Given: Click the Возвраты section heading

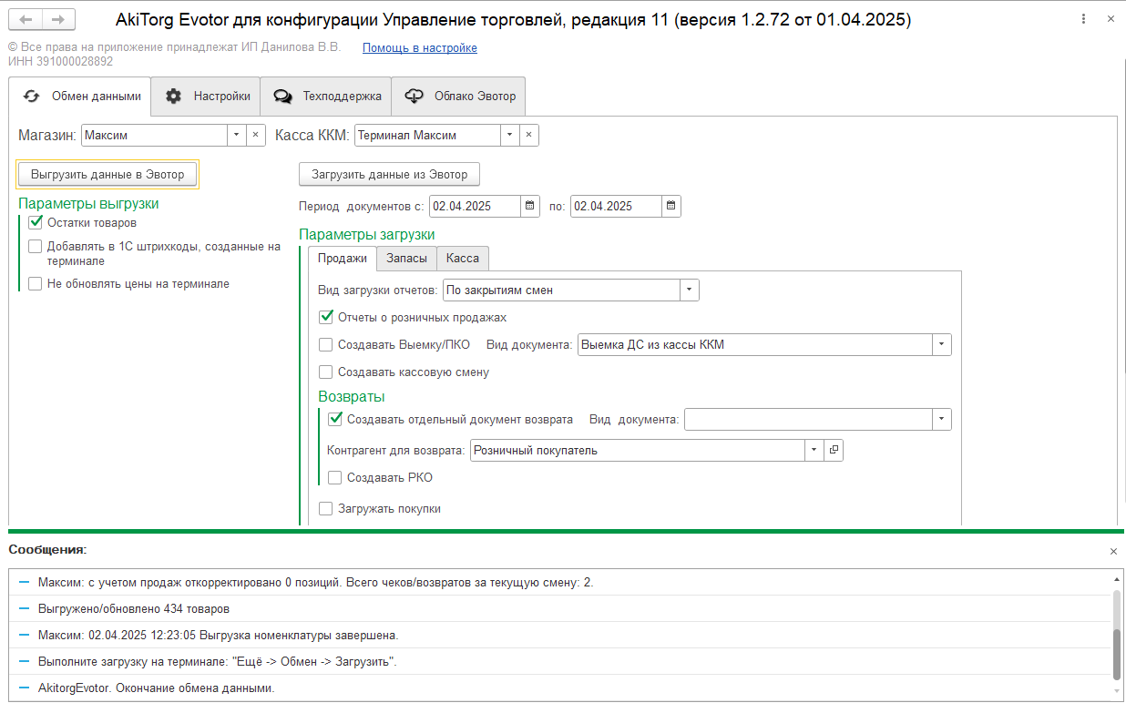Looking at the screenshot, I should (352, 397).
